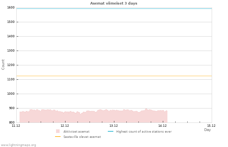This screenshot has width=228, height=147.
Task: Select the Highest count of active stations ever label
Action: [144, 131]
